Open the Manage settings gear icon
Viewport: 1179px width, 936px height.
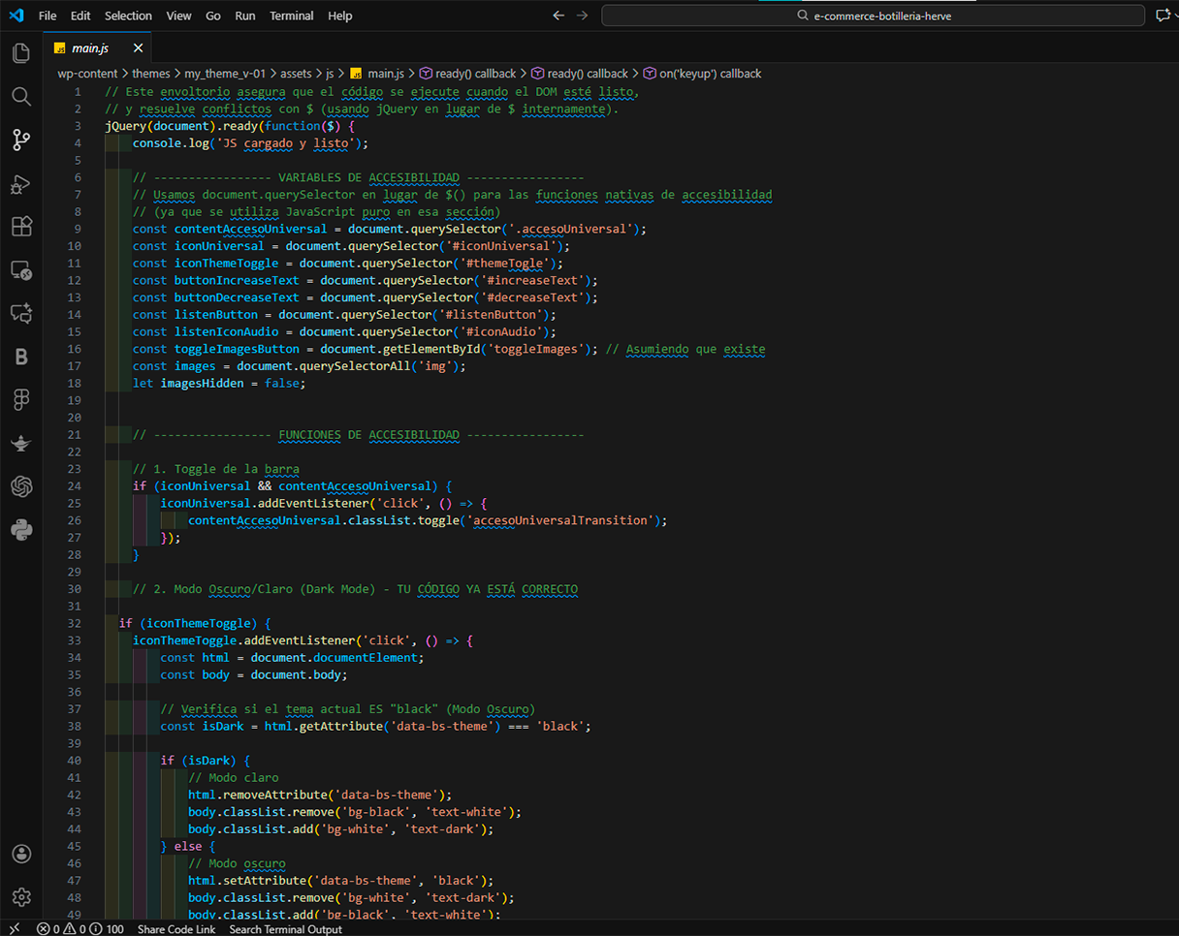coord(20,897)
